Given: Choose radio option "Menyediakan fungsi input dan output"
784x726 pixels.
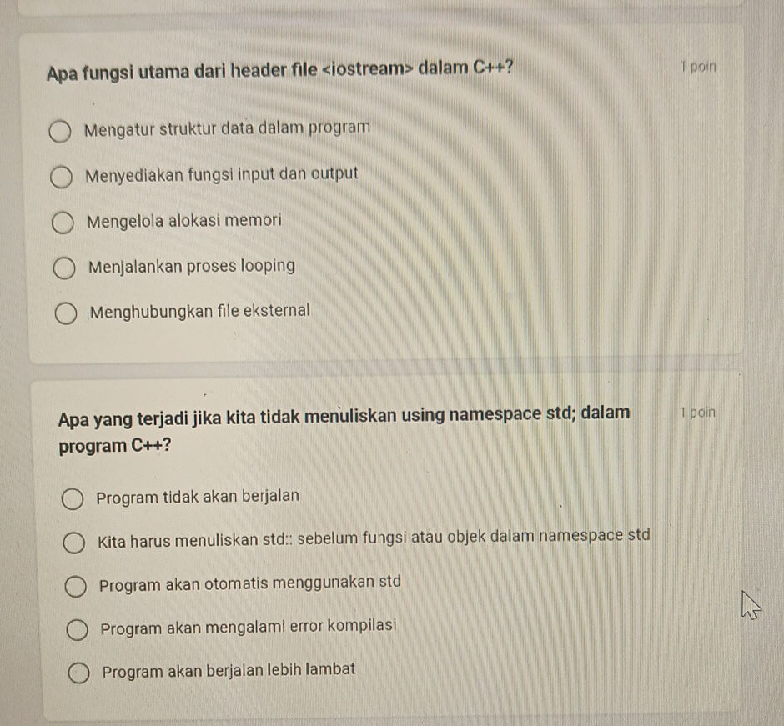Looking at the screenshot, I should 63,178.
